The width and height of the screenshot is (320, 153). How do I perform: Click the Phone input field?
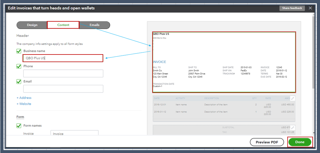tap(63, 74)
